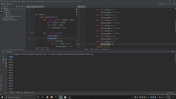The height and width of the screenshot is (99, 176).
Task: Click Poker.py breadcrumb in navigation bar
Action: click(10, 4)
